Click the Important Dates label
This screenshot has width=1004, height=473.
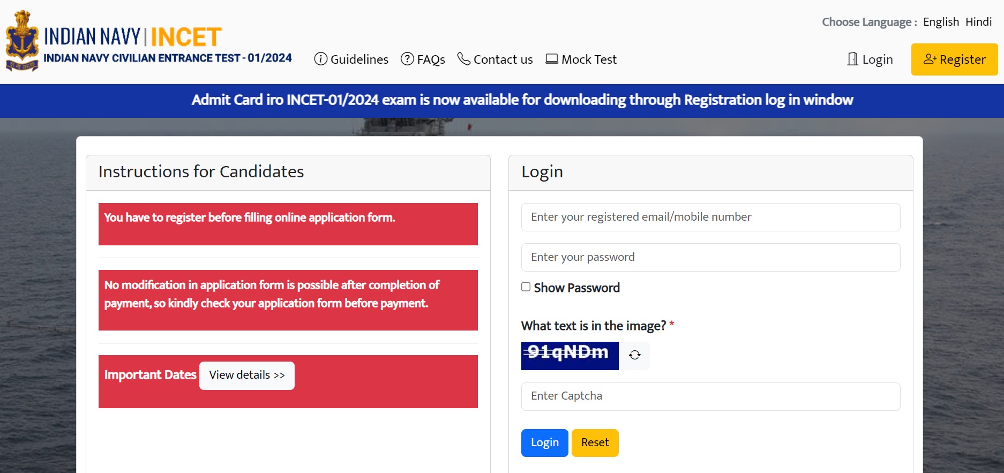pyautogui.click(x=150, y=375)
